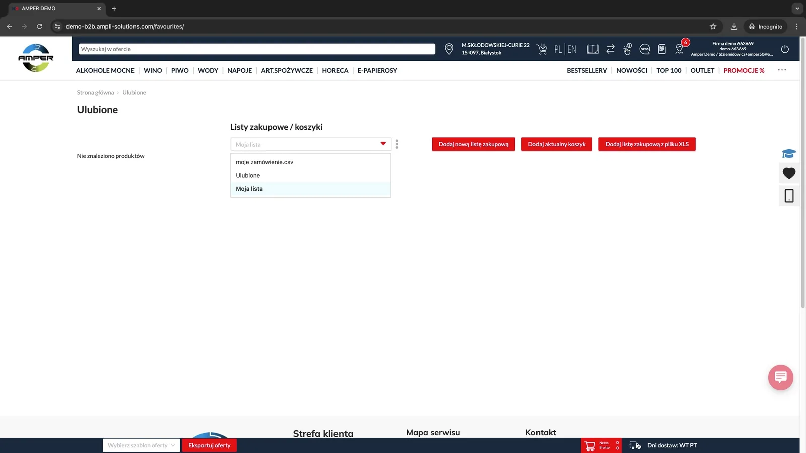Bookmark page with star icon

point(713,26)
